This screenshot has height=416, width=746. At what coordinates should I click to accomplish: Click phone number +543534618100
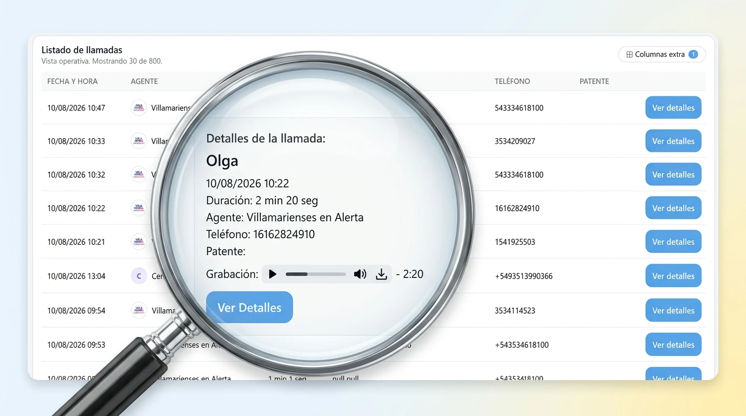[522, 344]
